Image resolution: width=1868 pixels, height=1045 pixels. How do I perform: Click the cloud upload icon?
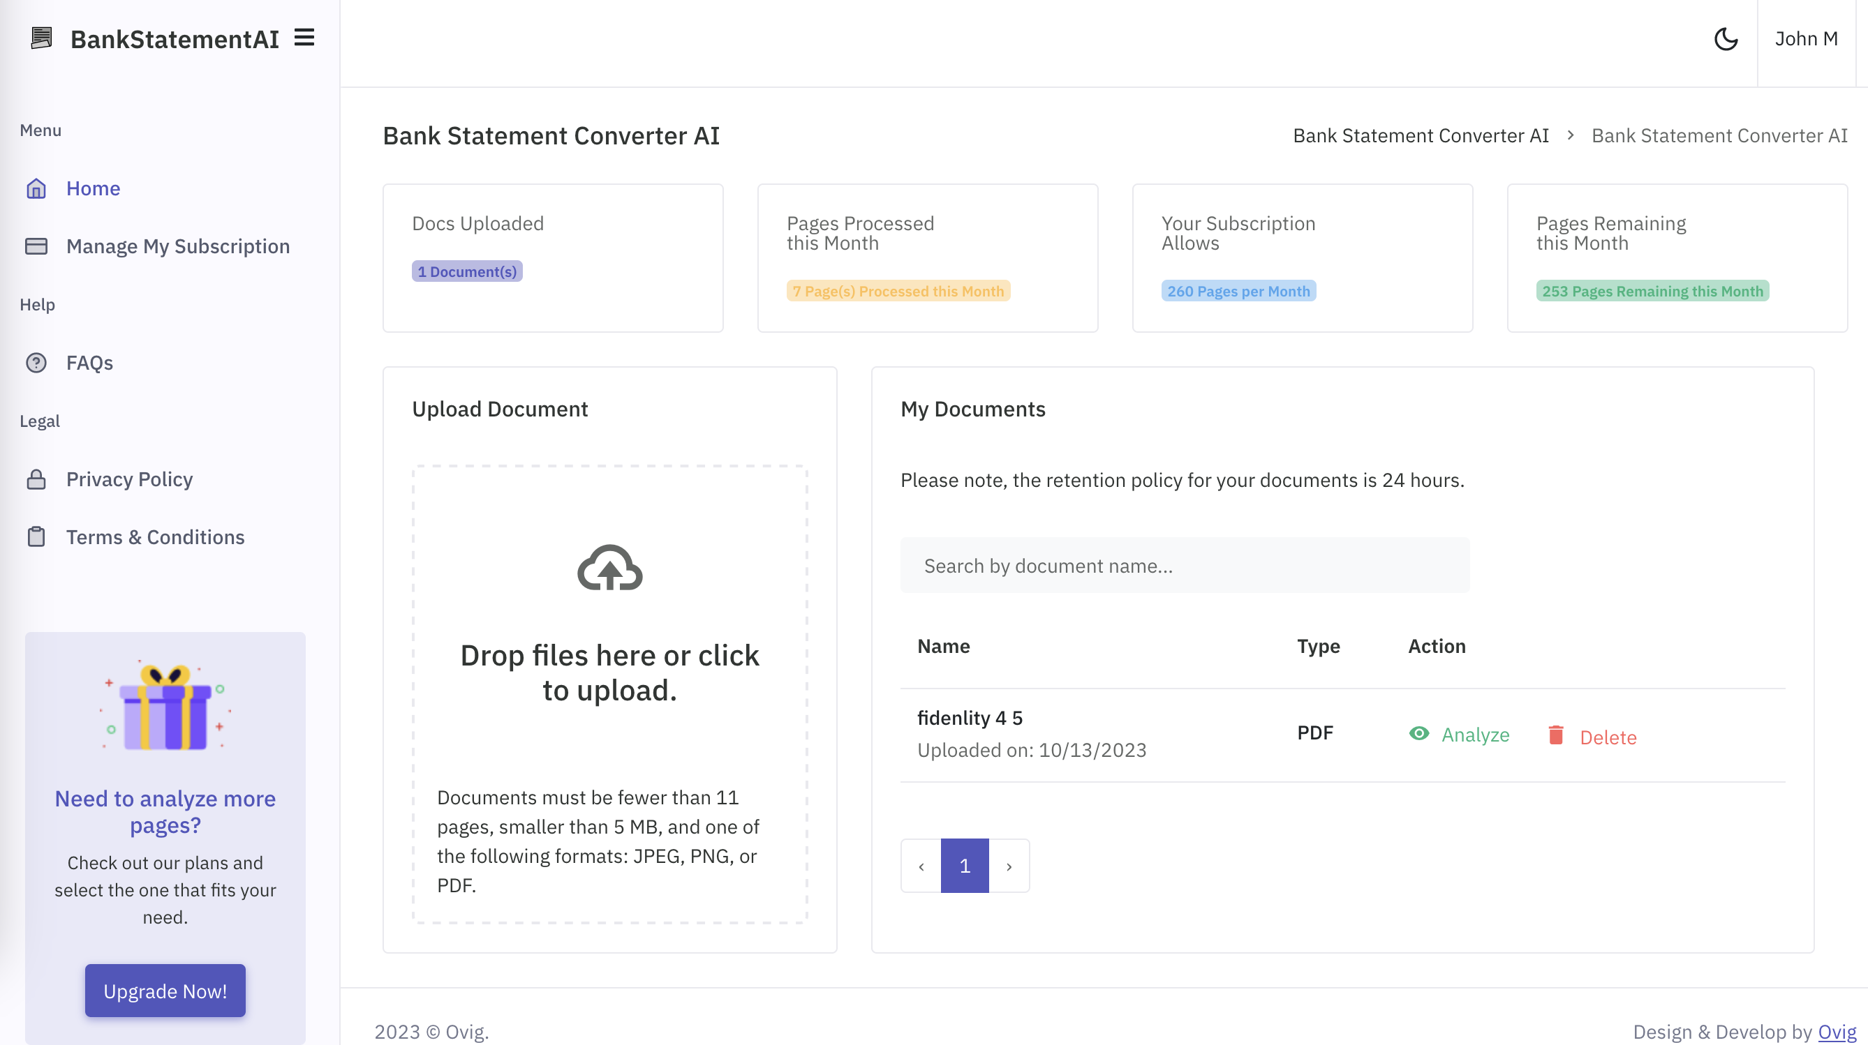click(x=609, y=568)
